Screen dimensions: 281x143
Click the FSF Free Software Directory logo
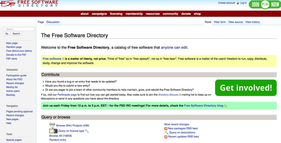tap(29, 4)
